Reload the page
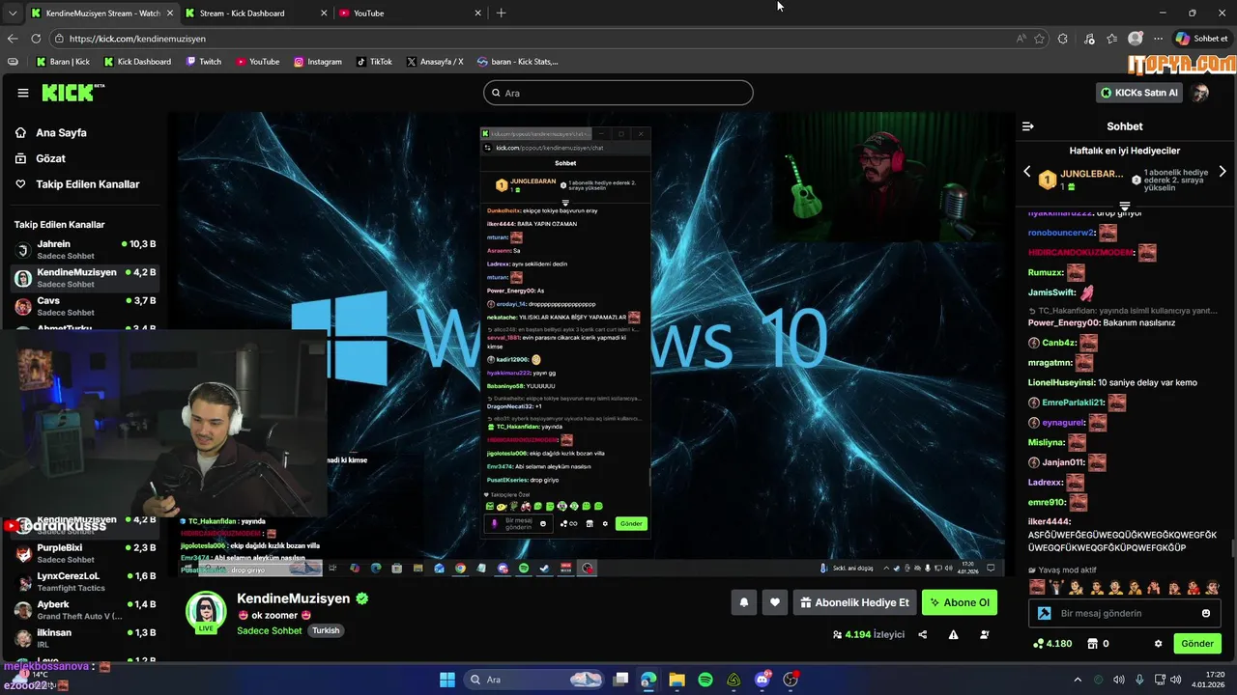Screen dimensions: 1237x695 [x=36, y=39]
